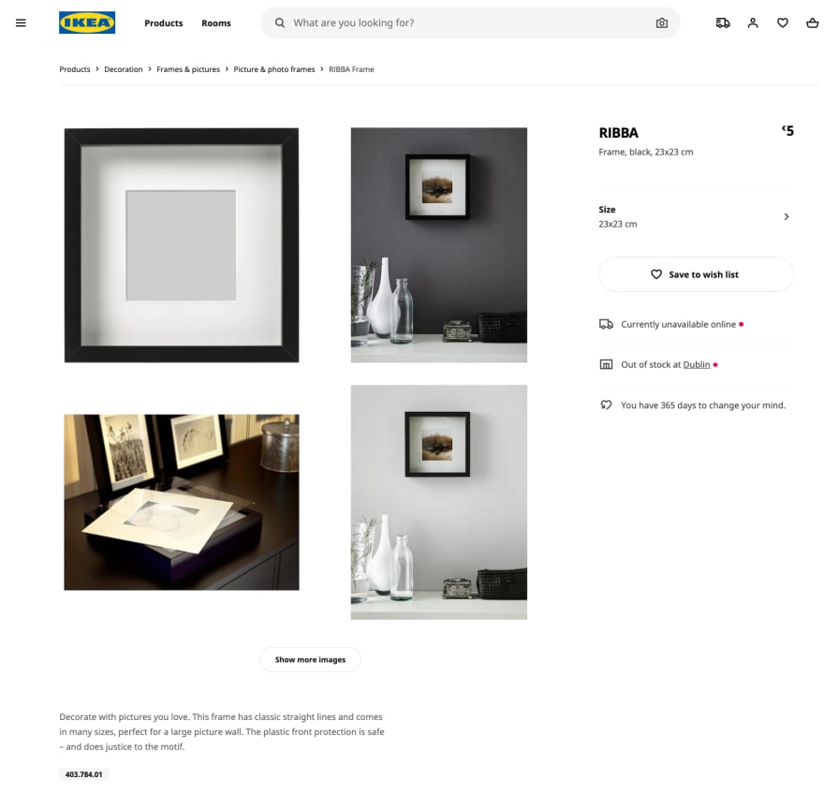Viewport: 824px width, 809px height.
Task: Click the IKEA logo
Action: click(87, 22)
